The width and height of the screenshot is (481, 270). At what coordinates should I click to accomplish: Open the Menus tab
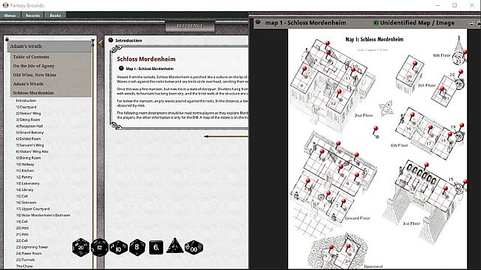(10, 15)
